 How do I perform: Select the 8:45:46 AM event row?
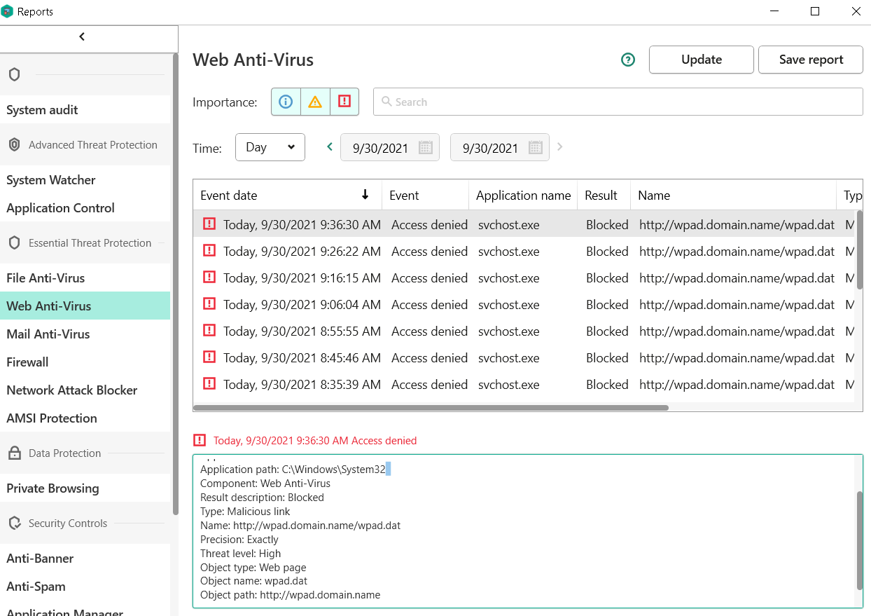coord(524,357)
